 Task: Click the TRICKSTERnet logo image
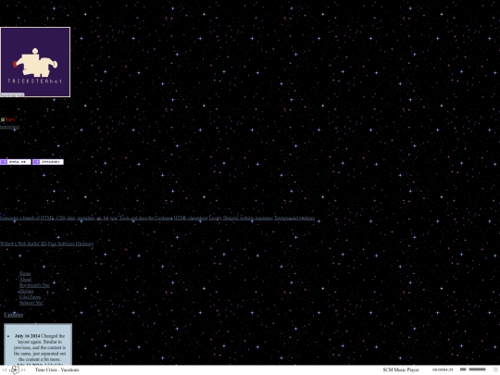pos(35,62)
